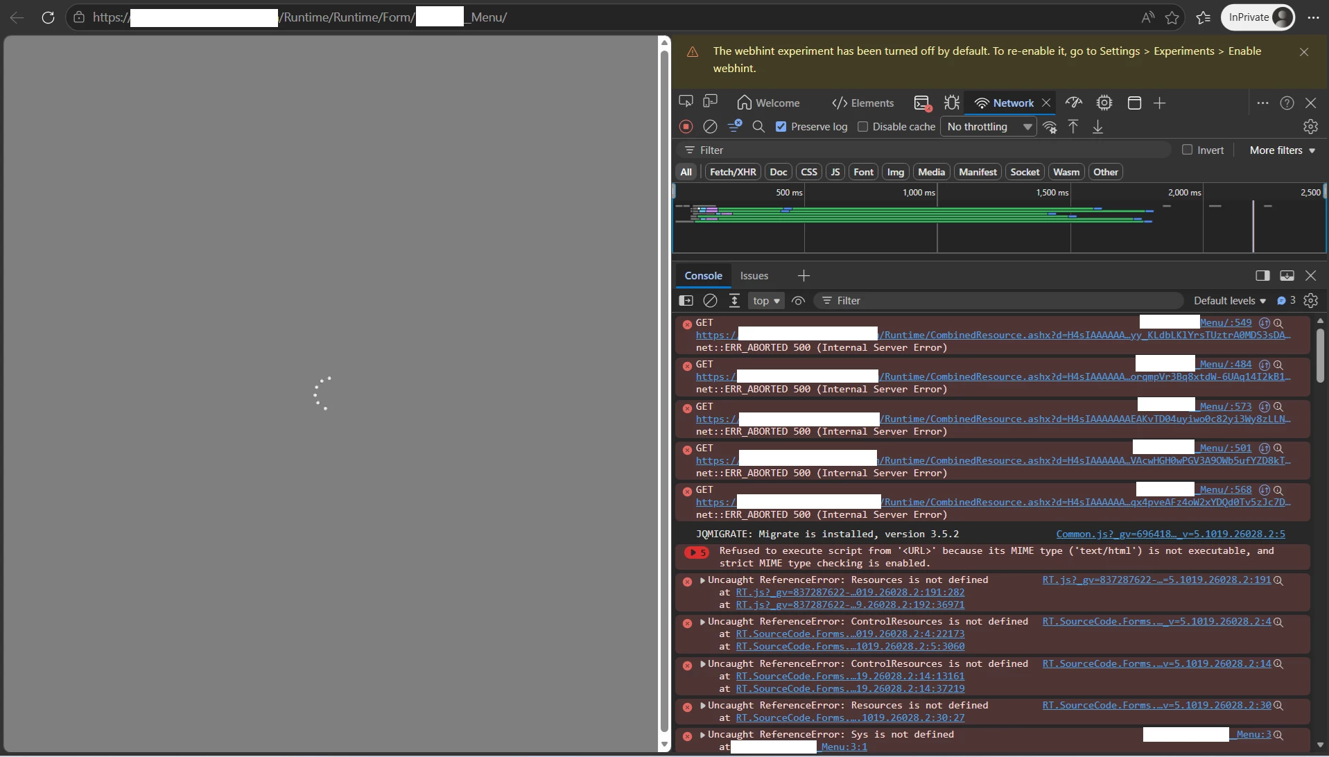Image resolution: width=1329 pixels, height=757 pixels.
Task: Open the Favorites list icon
Action: tap(1204, 17)
